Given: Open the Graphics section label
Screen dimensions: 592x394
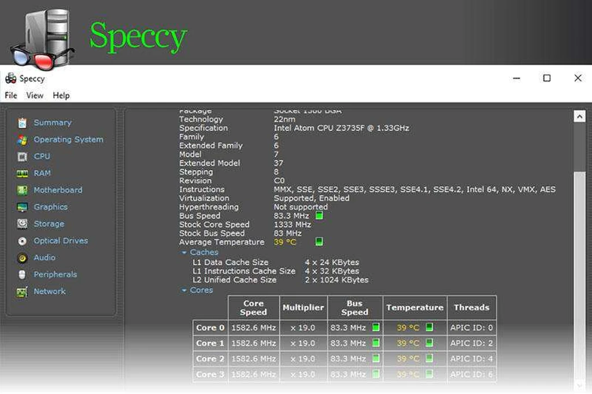Looking at the screenshot, I should tap(51, 207).
